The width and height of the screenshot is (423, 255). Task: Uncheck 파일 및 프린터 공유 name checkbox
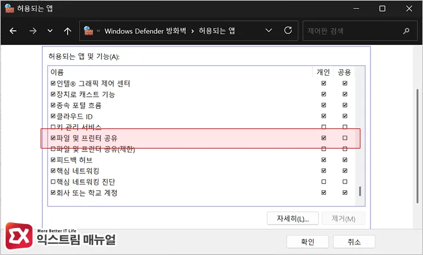(53, 138)
